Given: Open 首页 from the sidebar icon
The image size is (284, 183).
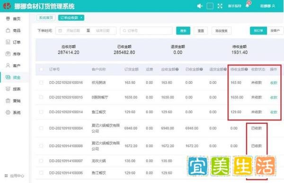Looking at the screenshot, I should click(8, 18).
